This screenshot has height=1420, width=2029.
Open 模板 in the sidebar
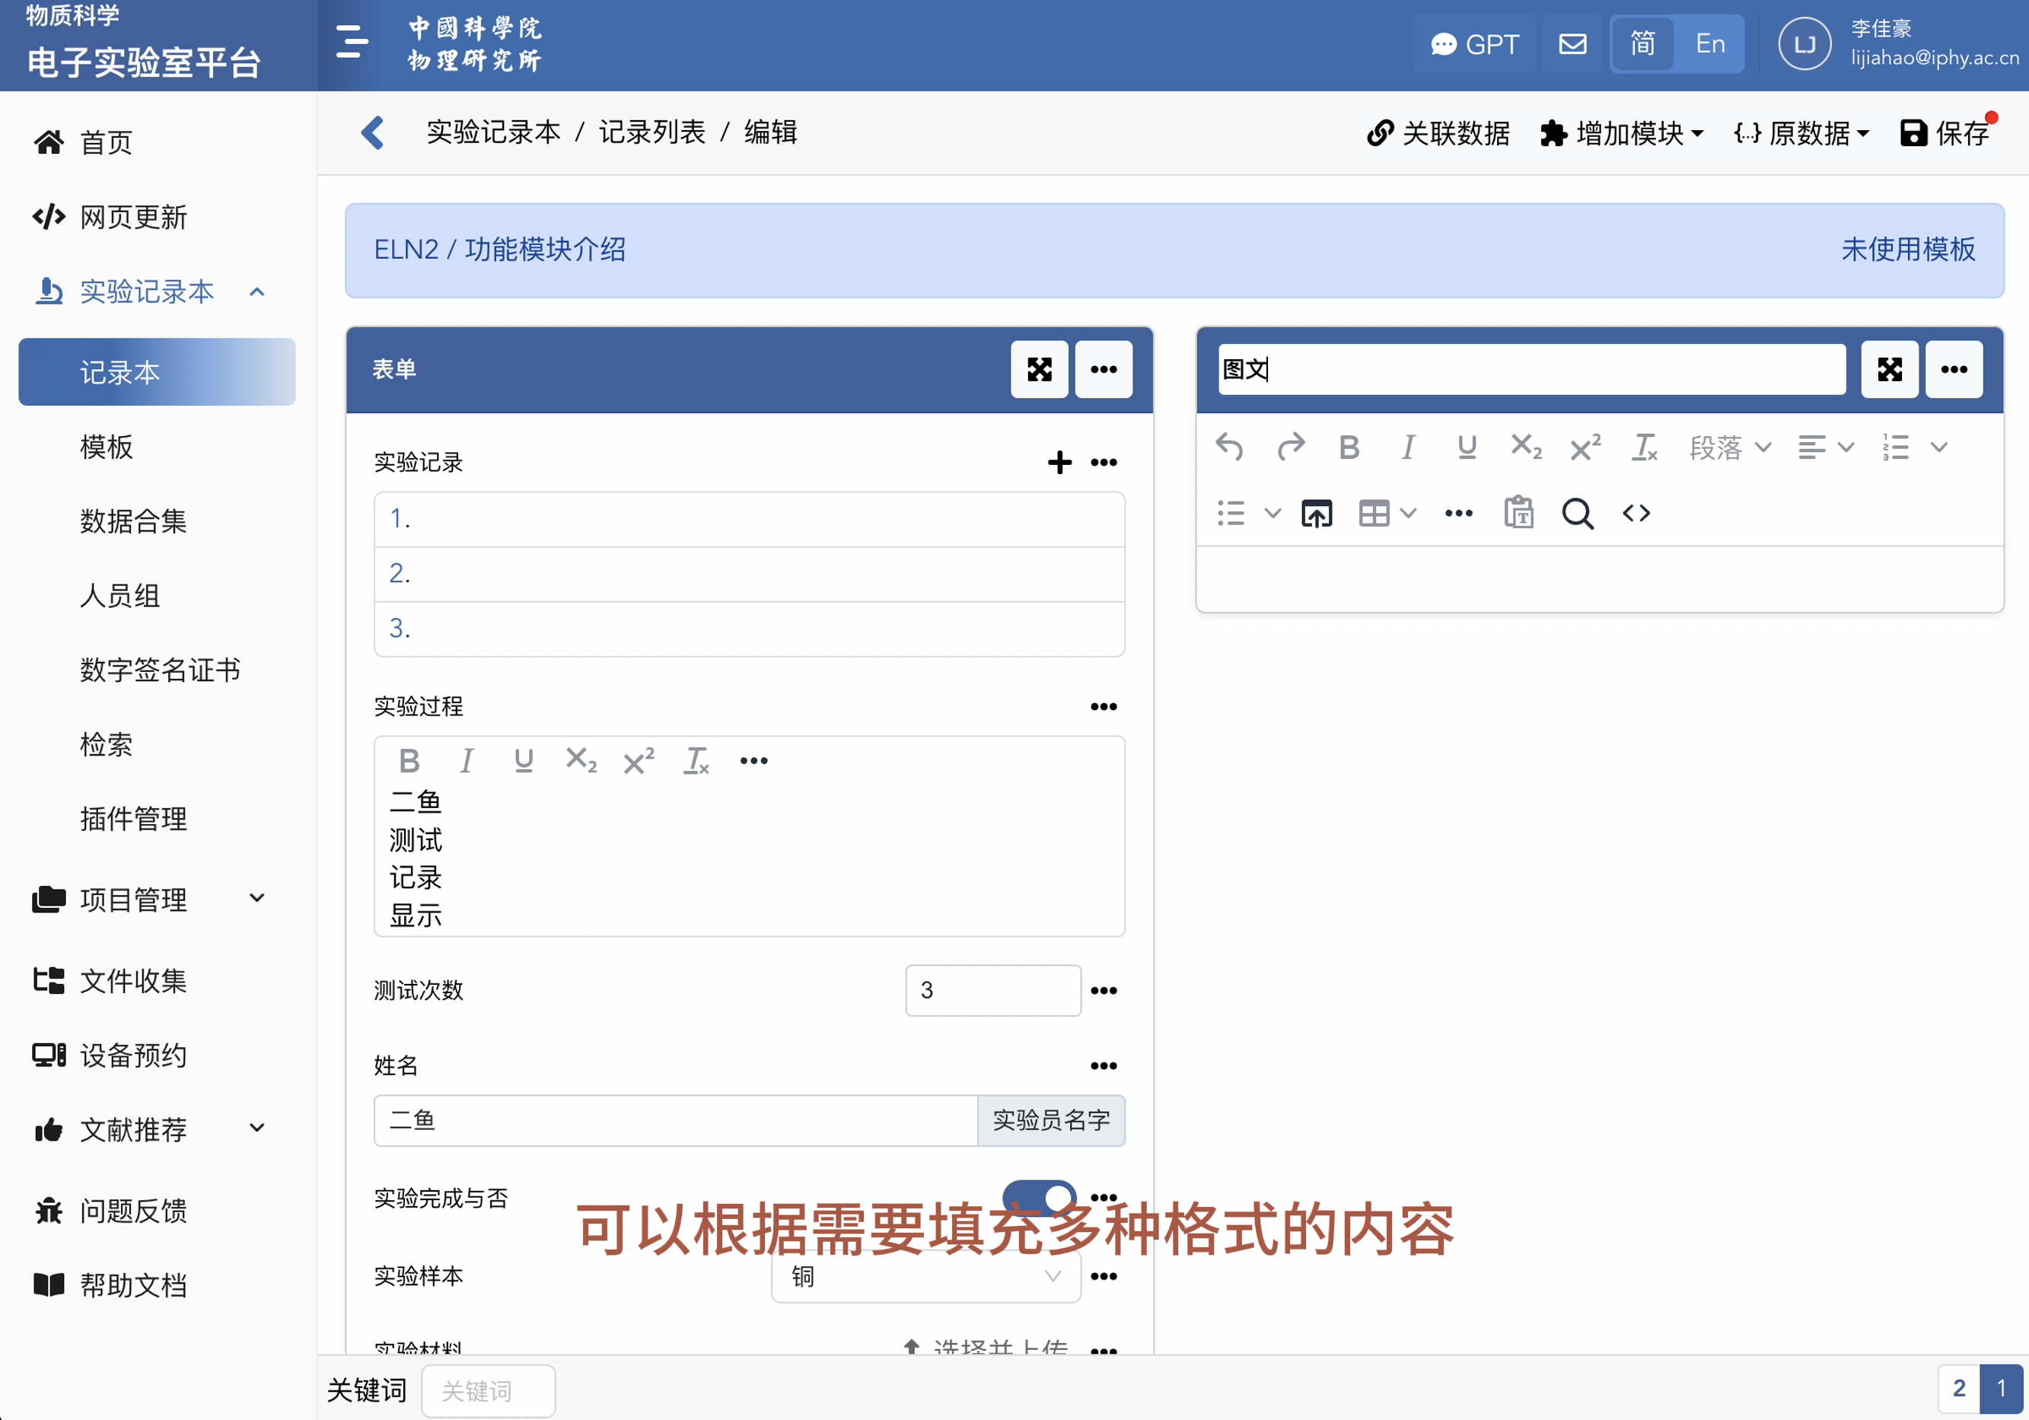[106, 446]
